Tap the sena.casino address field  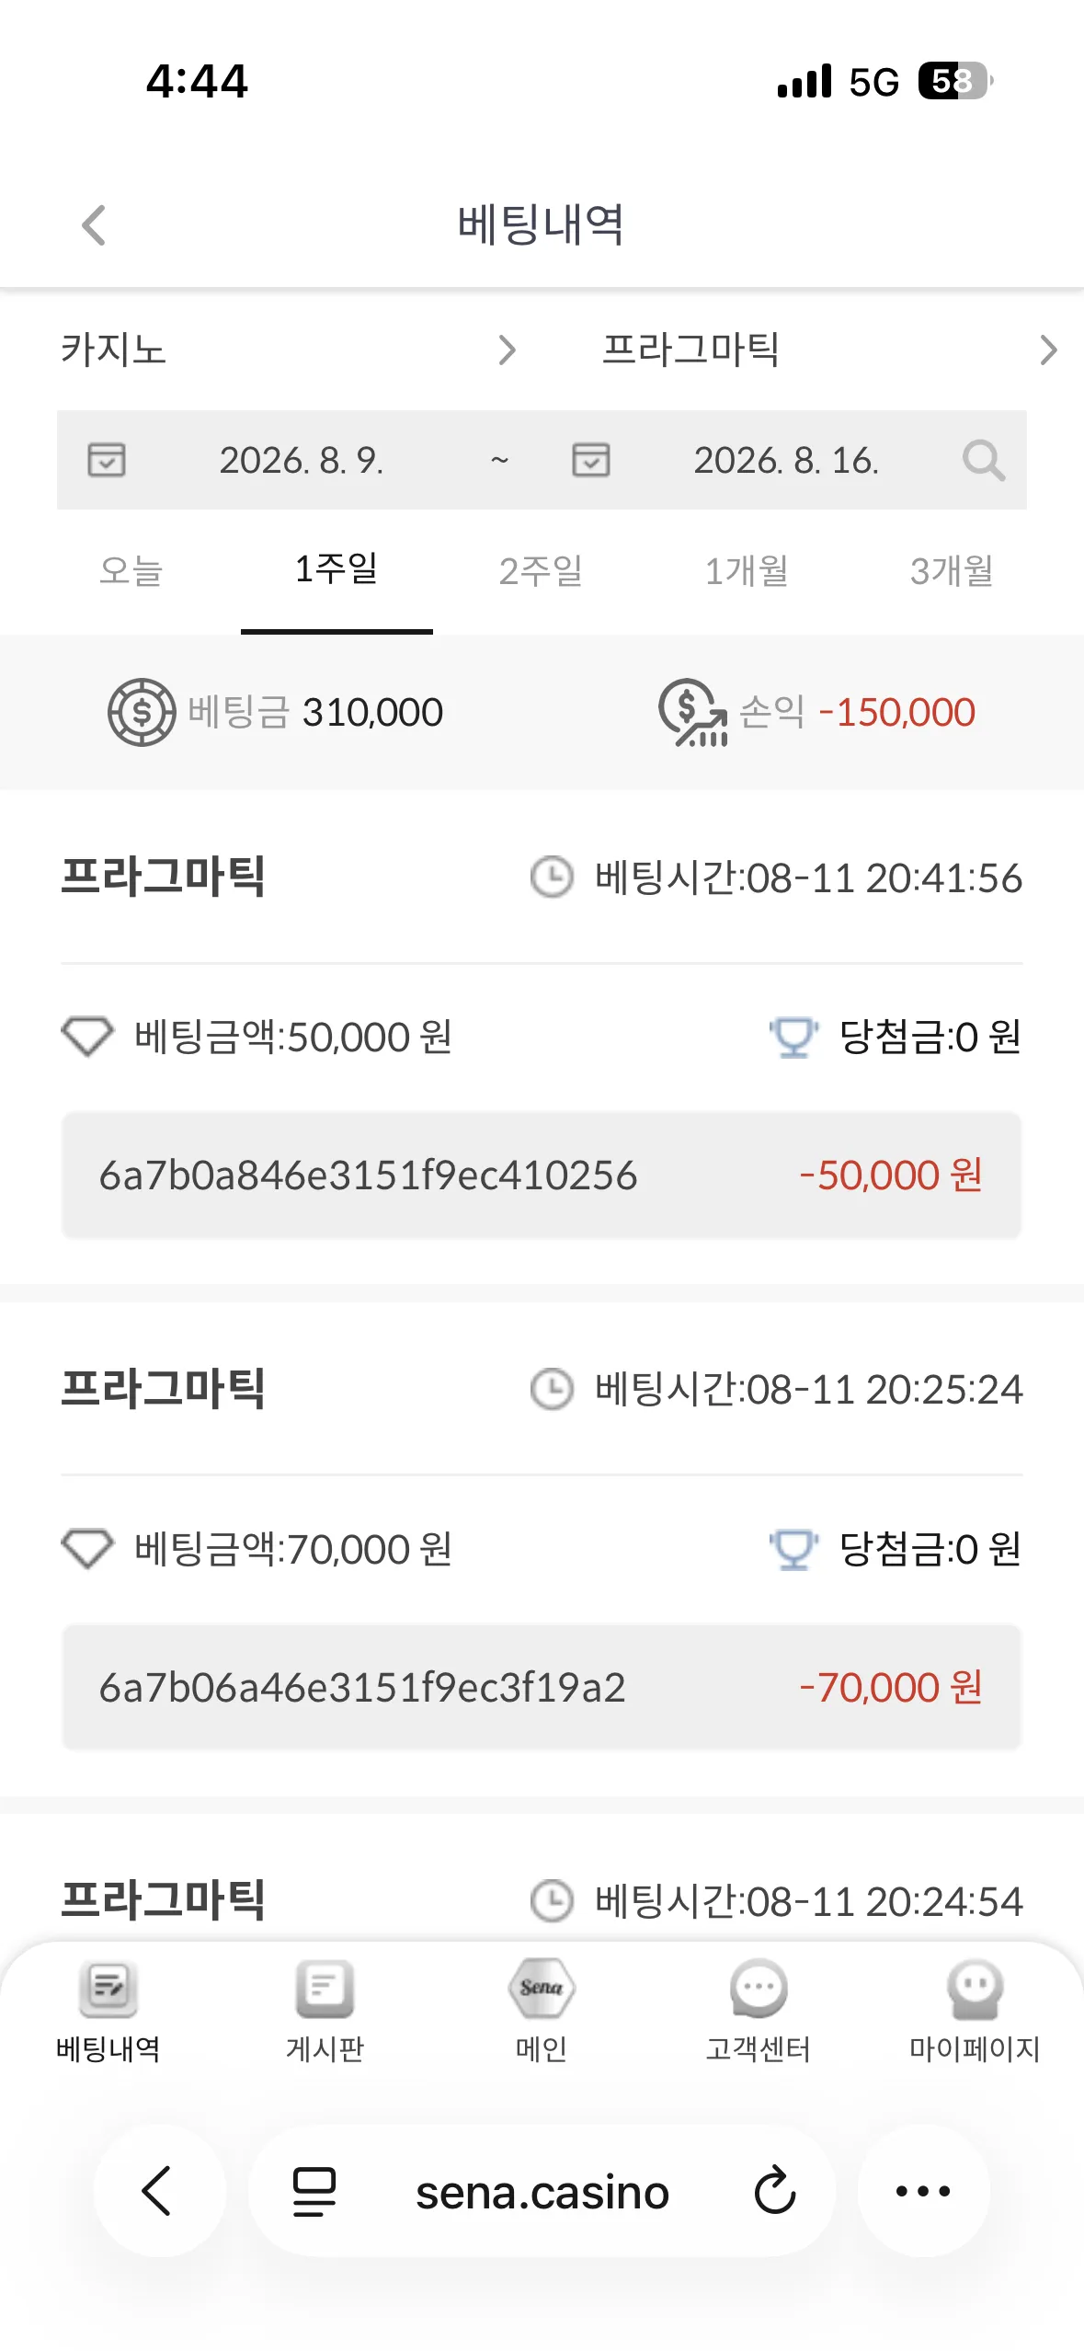[542, 2192]
